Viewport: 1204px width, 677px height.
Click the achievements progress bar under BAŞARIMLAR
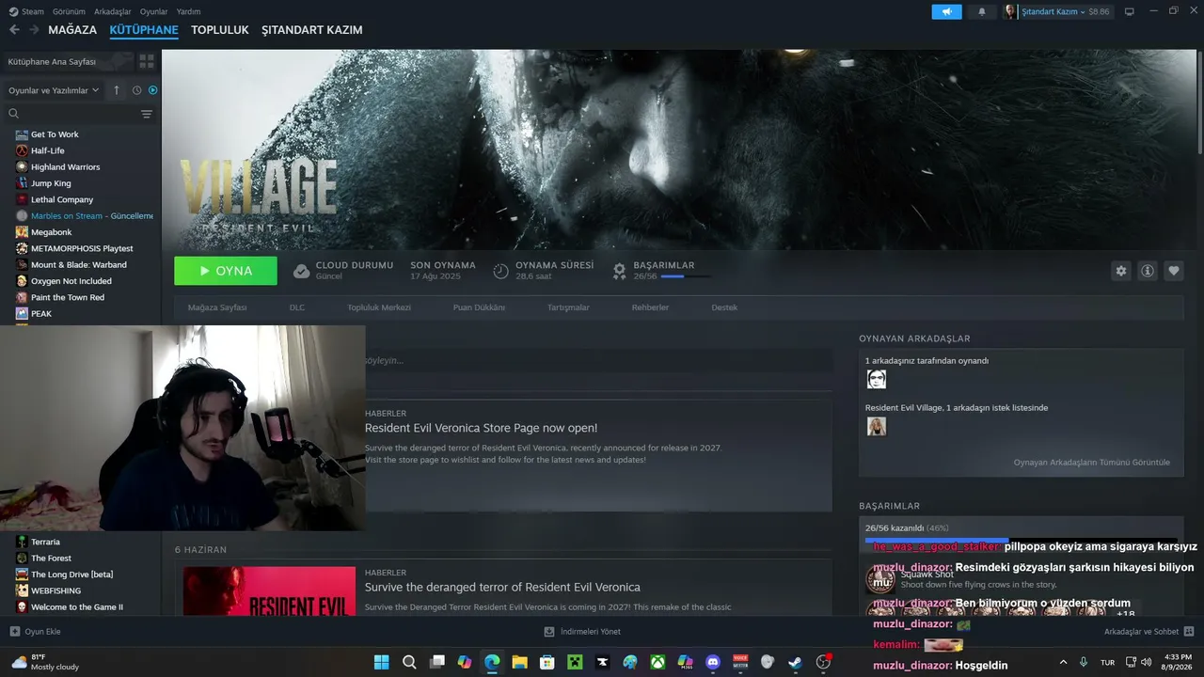click(x=1022, y=541)
